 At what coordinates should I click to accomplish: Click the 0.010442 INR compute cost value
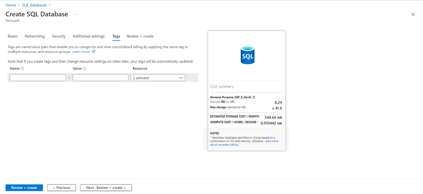tap(271, 123)
